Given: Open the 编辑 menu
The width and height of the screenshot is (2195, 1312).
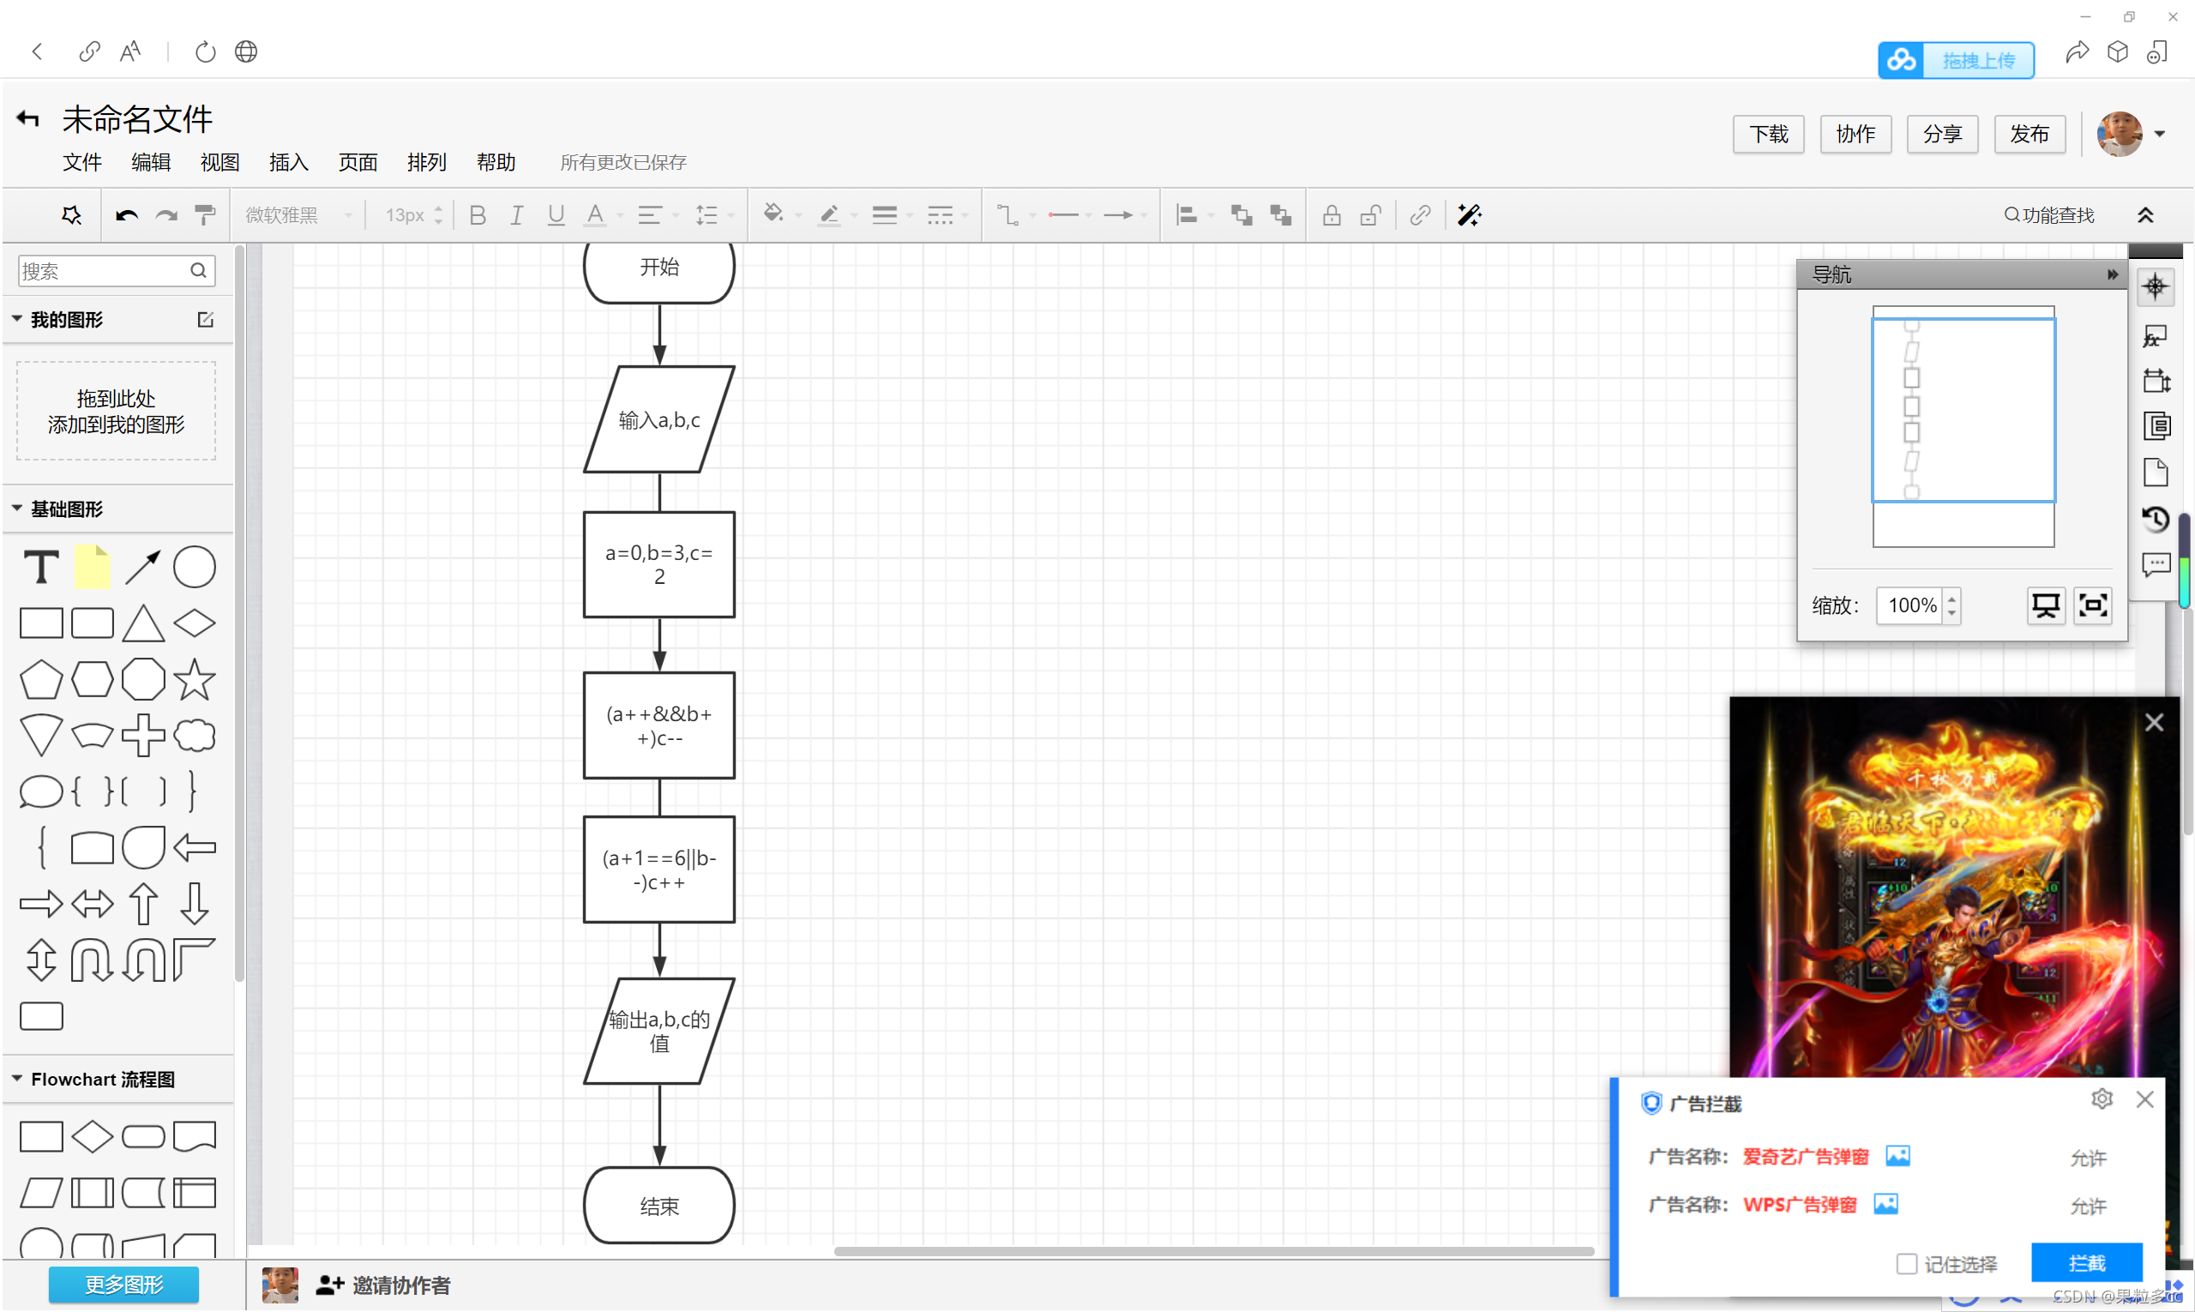Looking at the screenshot, I should tap(151, 162).
